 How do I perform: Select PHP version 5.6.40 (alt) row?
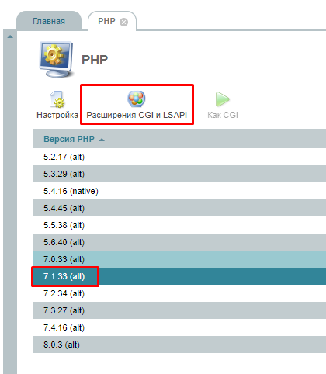[x=179, y=242]
